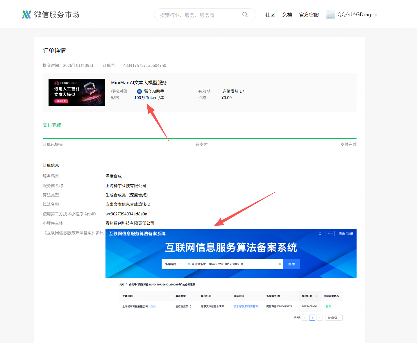Click the 企业 tag beside 上海稀宇科技有限公司

pyautogui.click(x=153, y=306)
